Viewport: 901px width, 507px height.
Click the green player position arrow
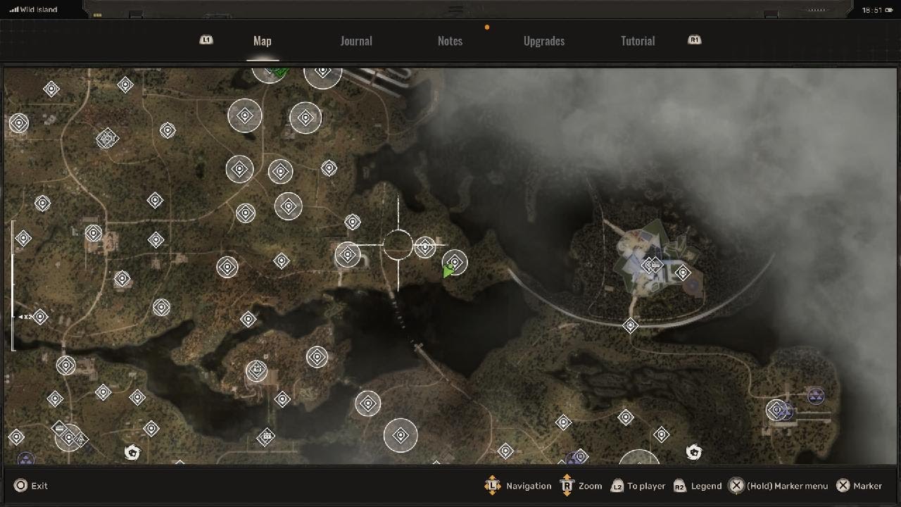tap(448, 272)
